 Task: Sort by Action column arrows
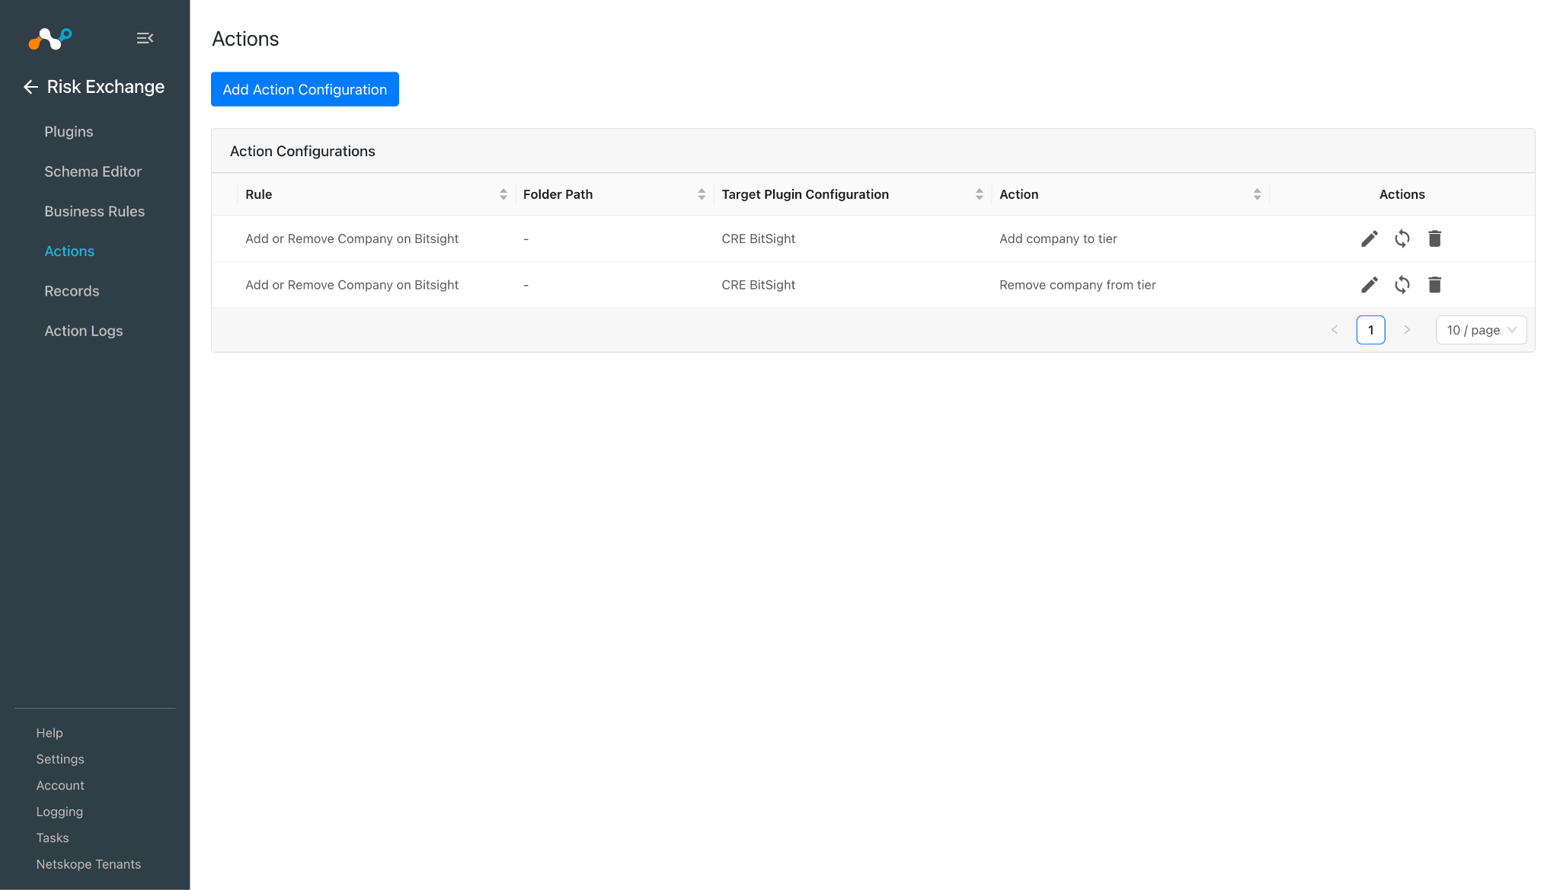1258,194
